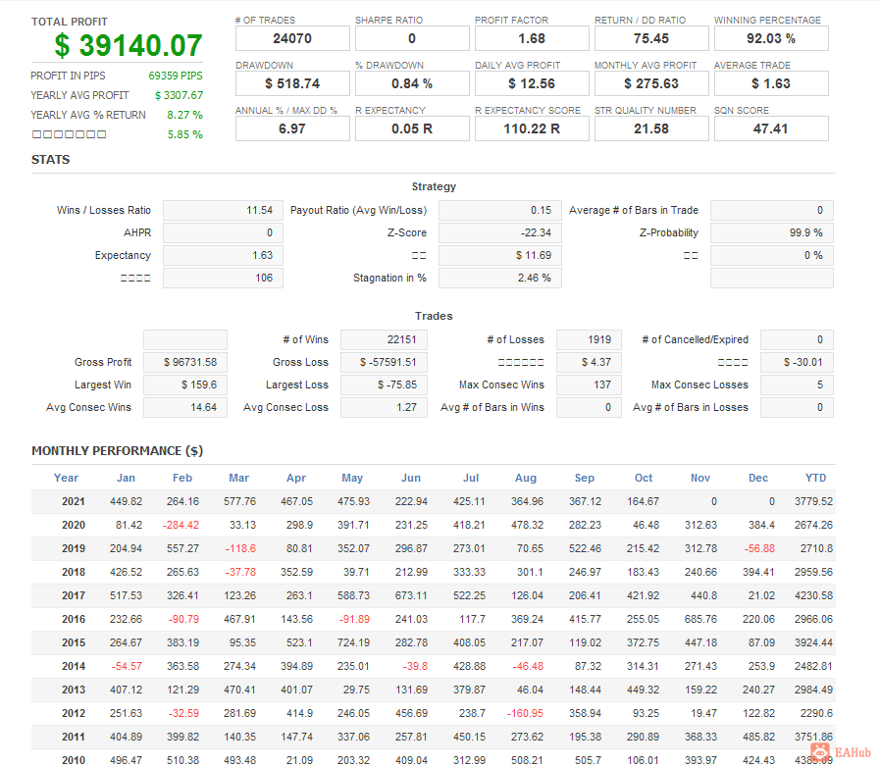Click the Expectancy field 1.63
The height and width of the screenshot is (767, 880).
click(x=223, y=255)
